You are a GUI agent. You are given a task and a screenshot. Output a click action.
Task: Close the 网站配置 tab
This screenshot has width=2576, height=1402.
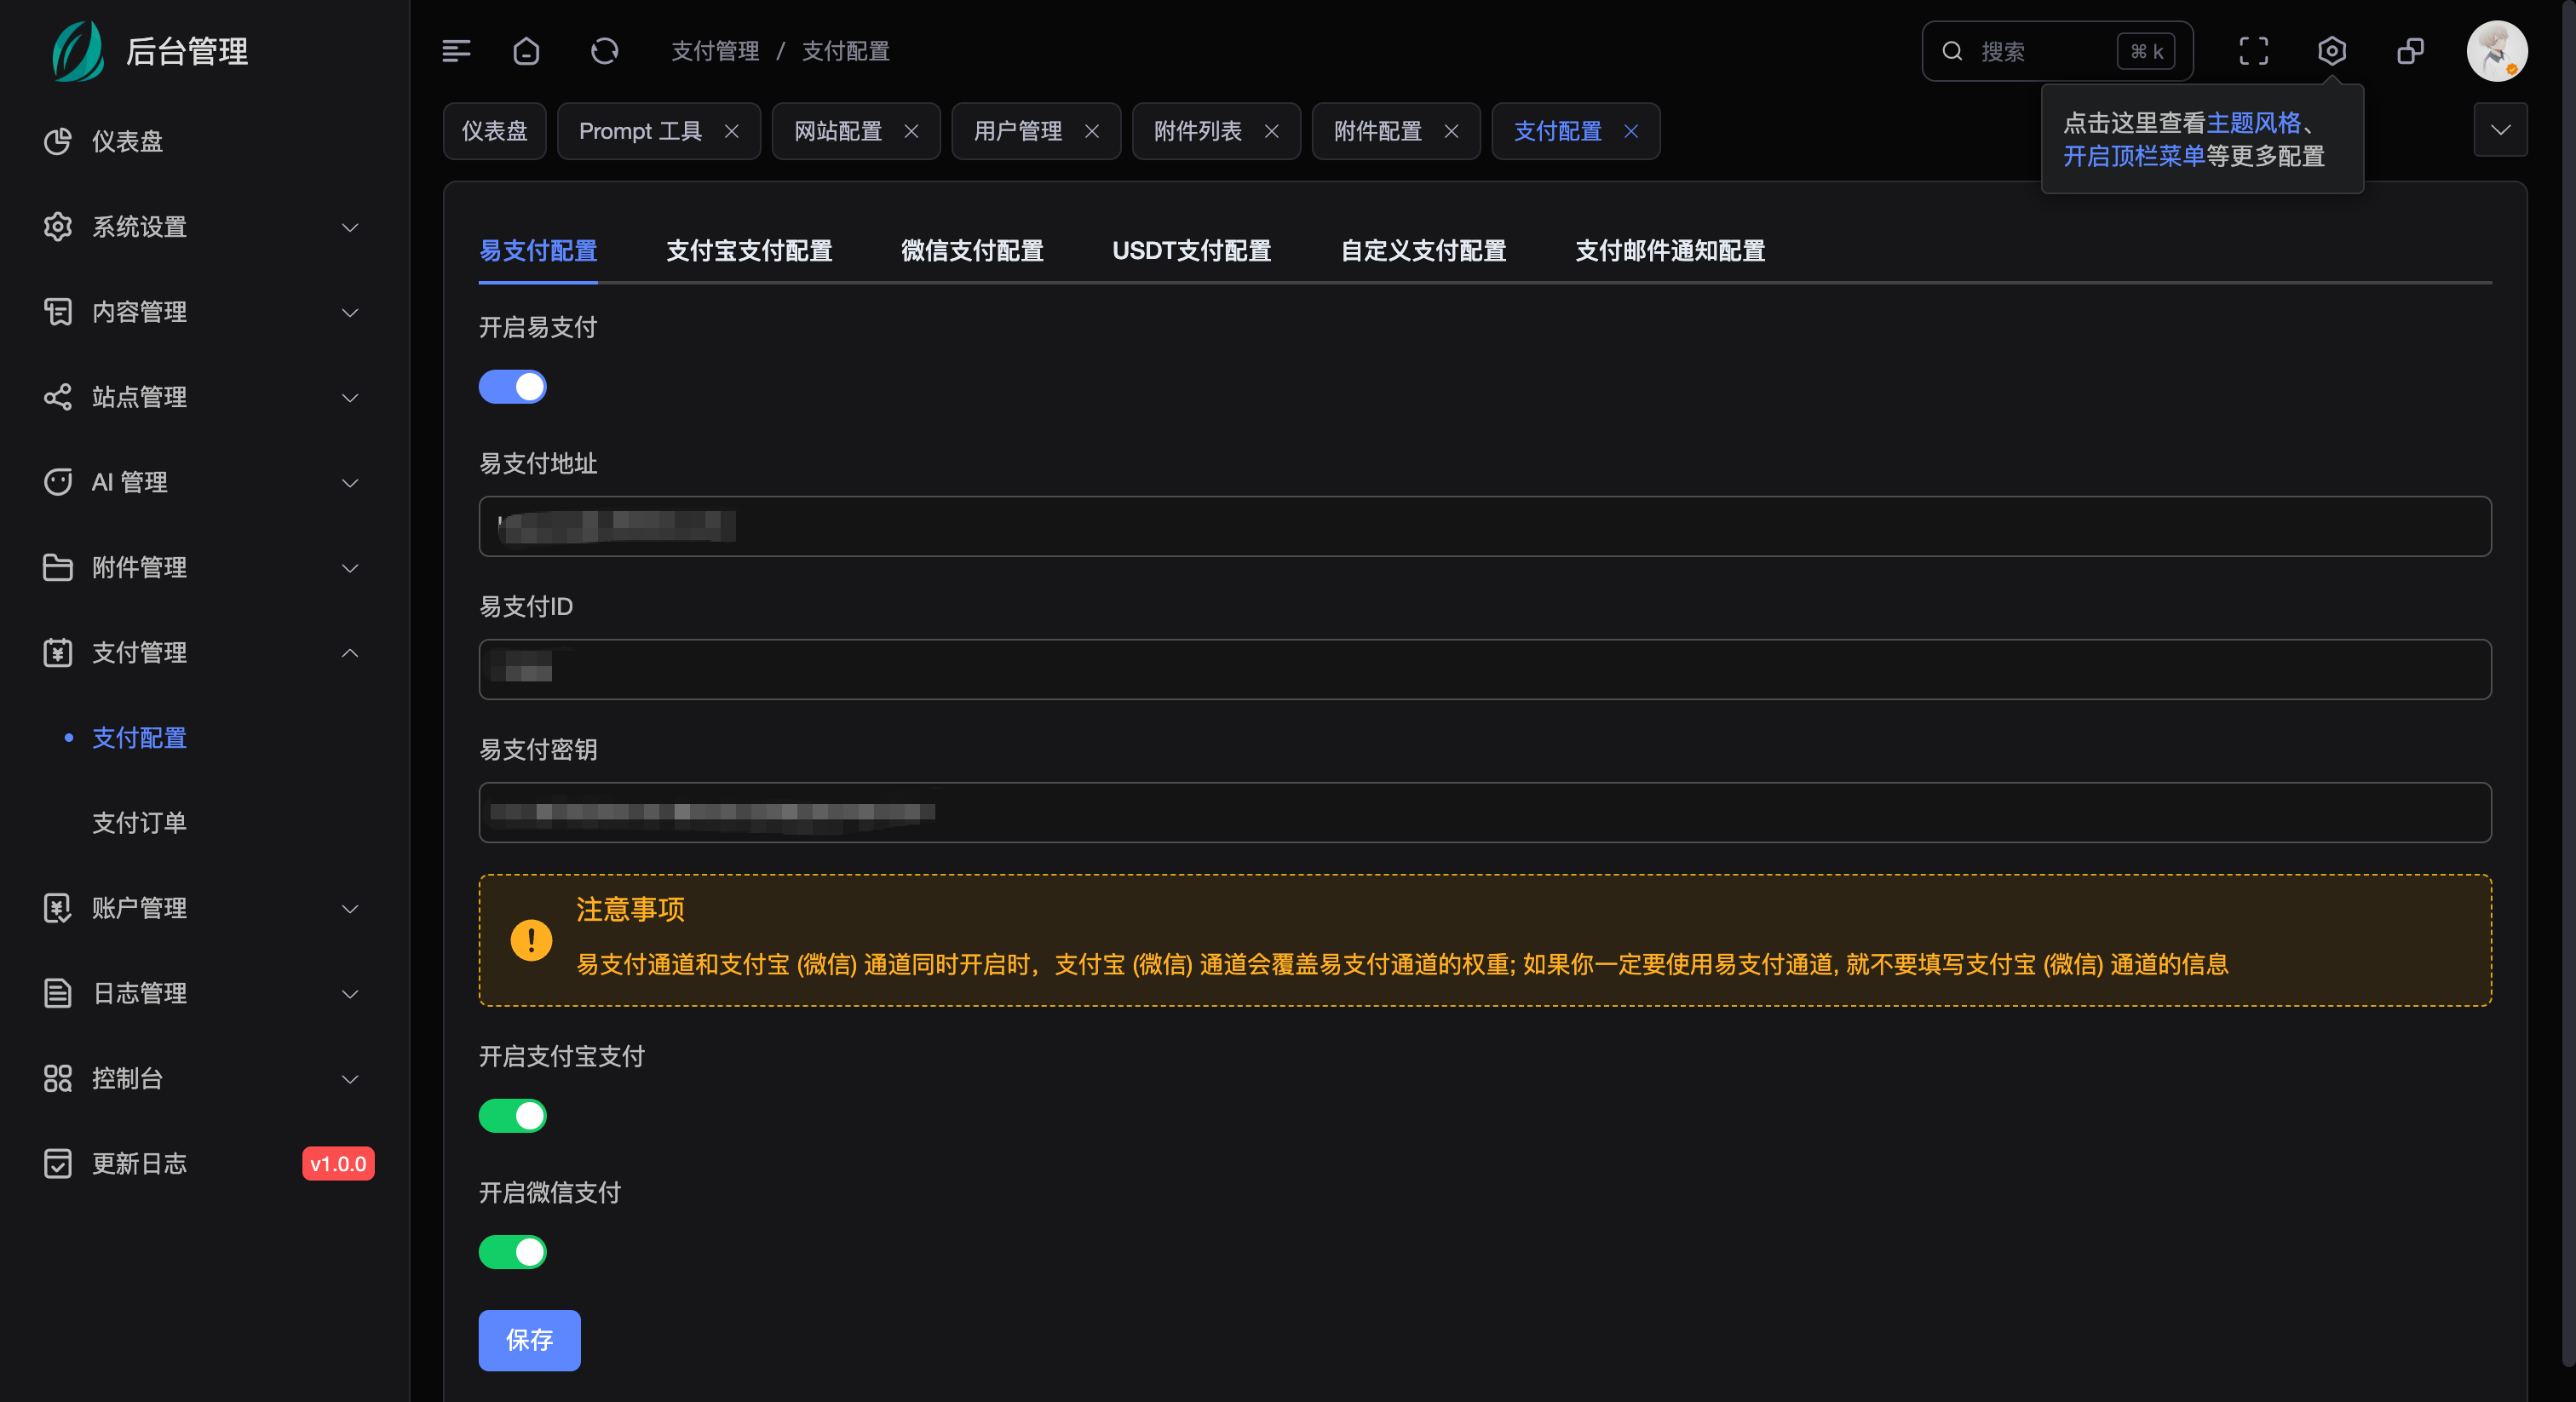point(911,131)
